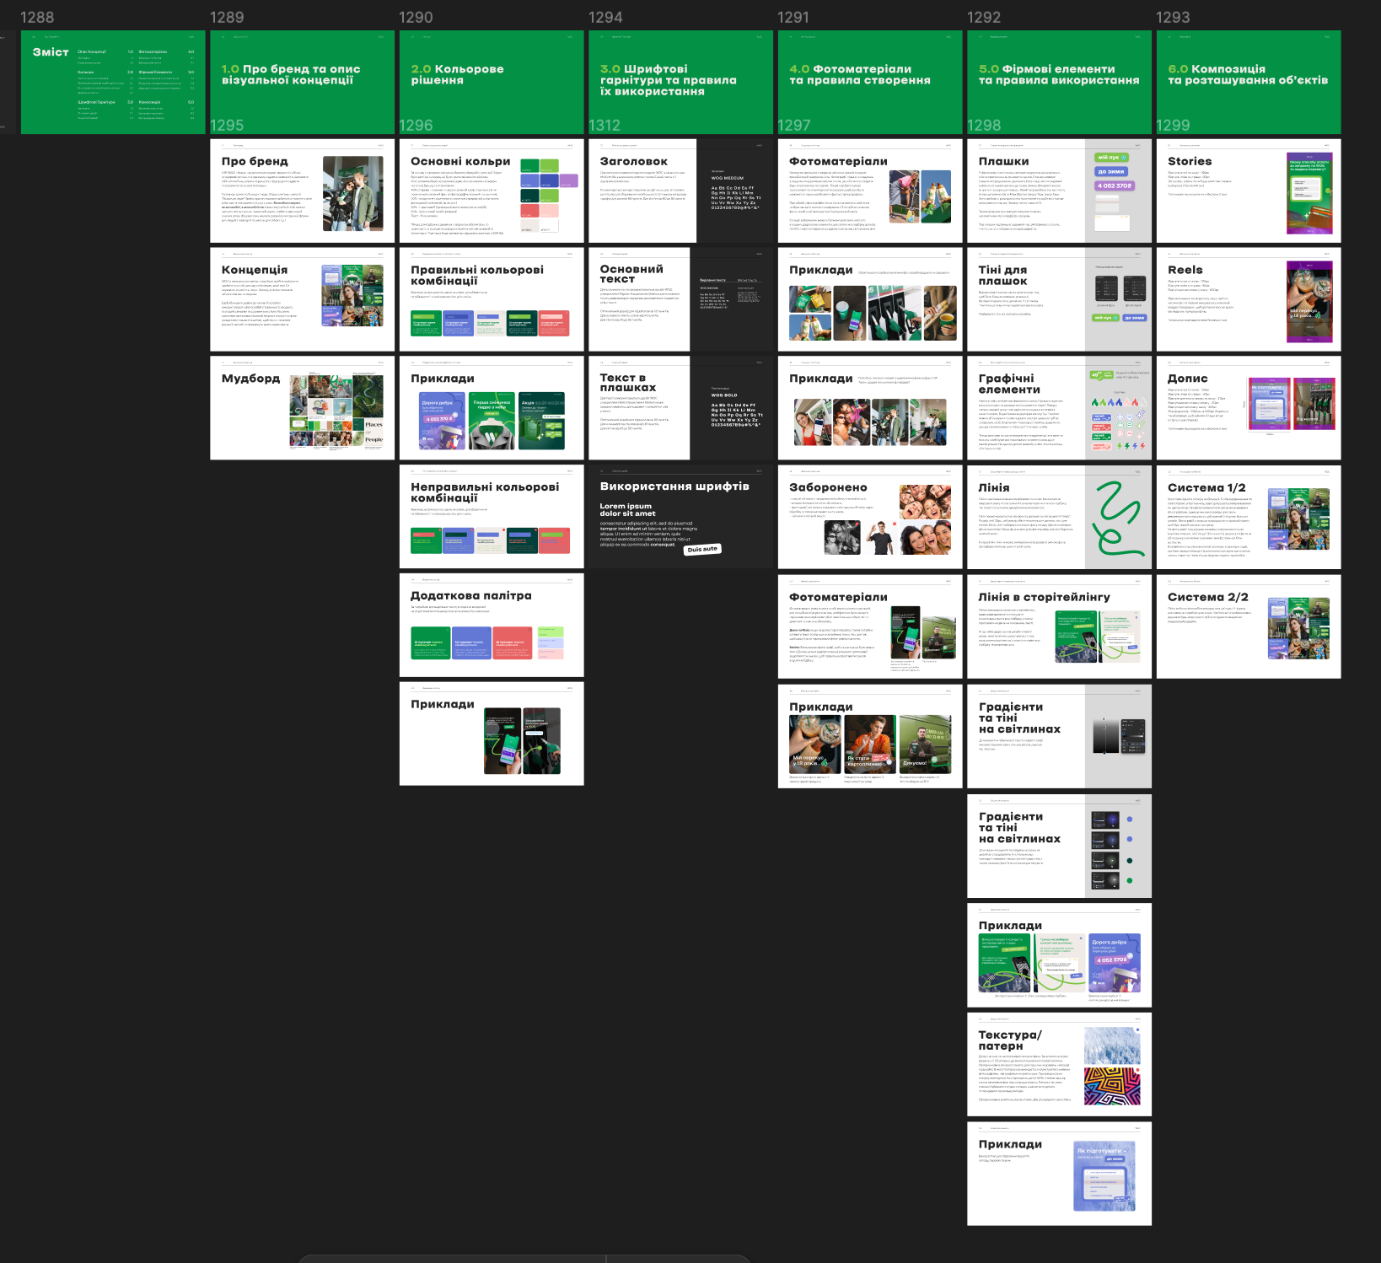Click frame label 1293
Image resolution: width=1381 pixels, height=1263 pixels.
pyautogui.click(x=1173, y=18)
